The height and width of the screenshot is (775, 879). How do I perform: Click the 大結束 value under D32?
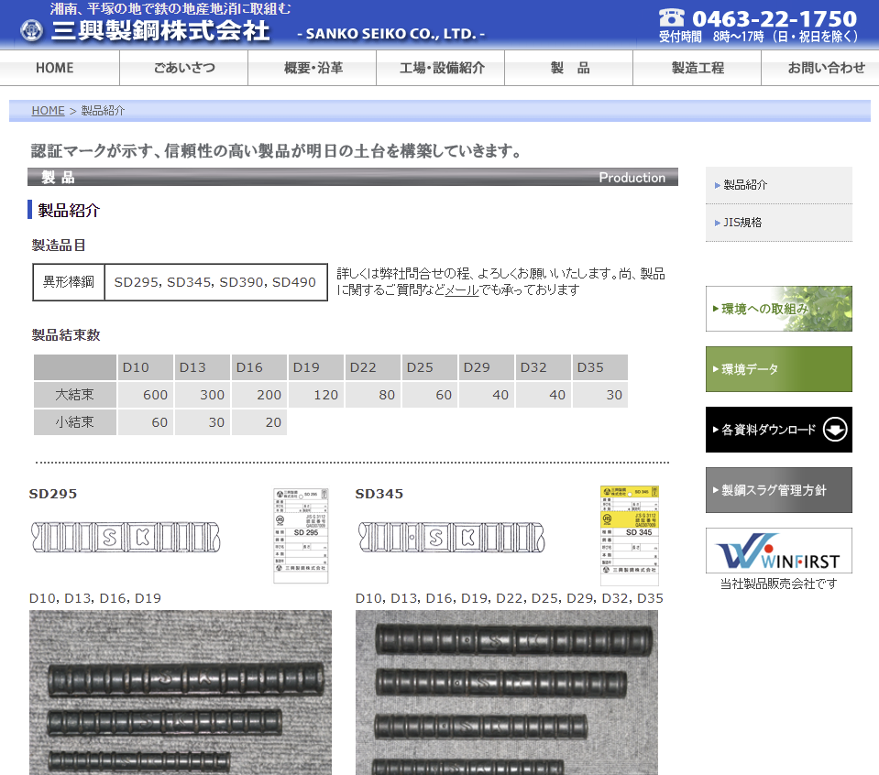click(544, 395)
